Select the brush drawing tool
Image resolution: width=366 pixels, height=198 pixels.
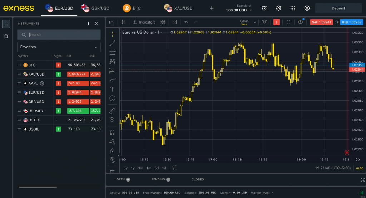[112, 80]
